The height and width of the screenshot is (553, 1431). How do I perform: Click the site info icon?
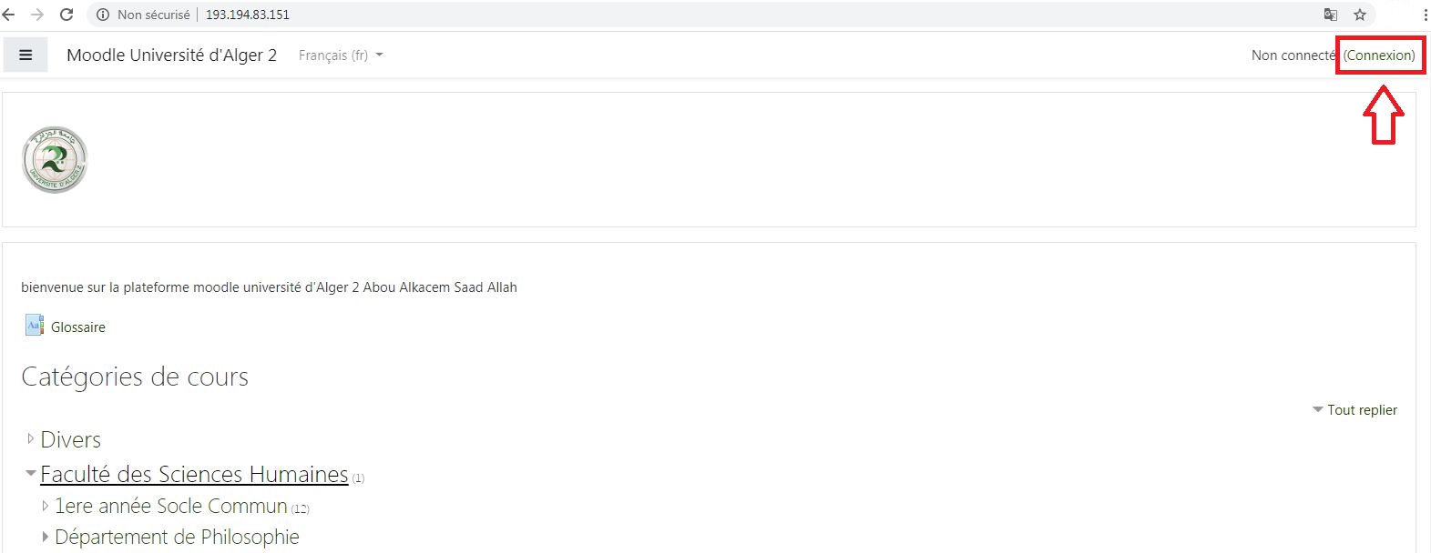click(x=103, y=15)
